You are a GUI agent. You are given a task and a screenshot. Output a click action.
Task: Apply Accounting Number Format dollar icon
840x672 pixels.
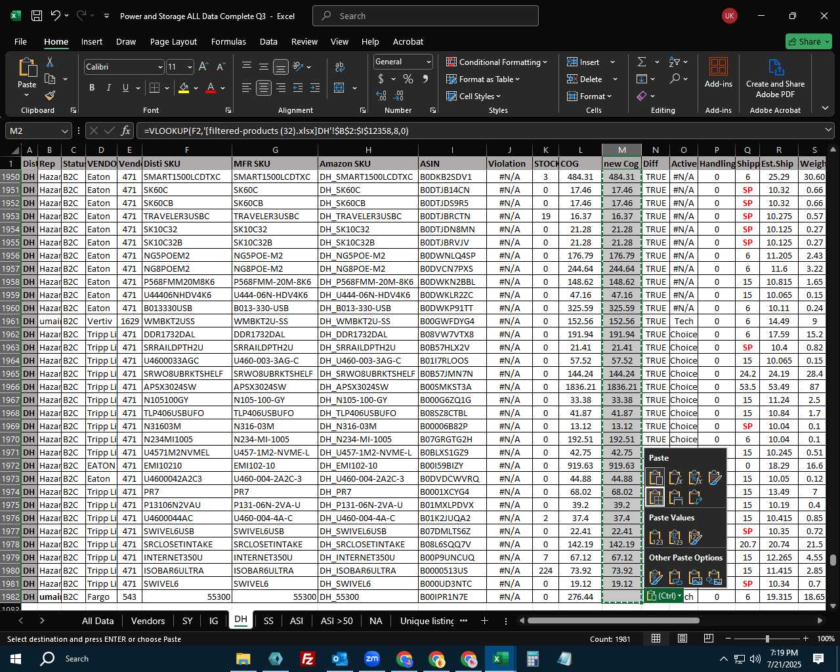(x=381, y=79)
